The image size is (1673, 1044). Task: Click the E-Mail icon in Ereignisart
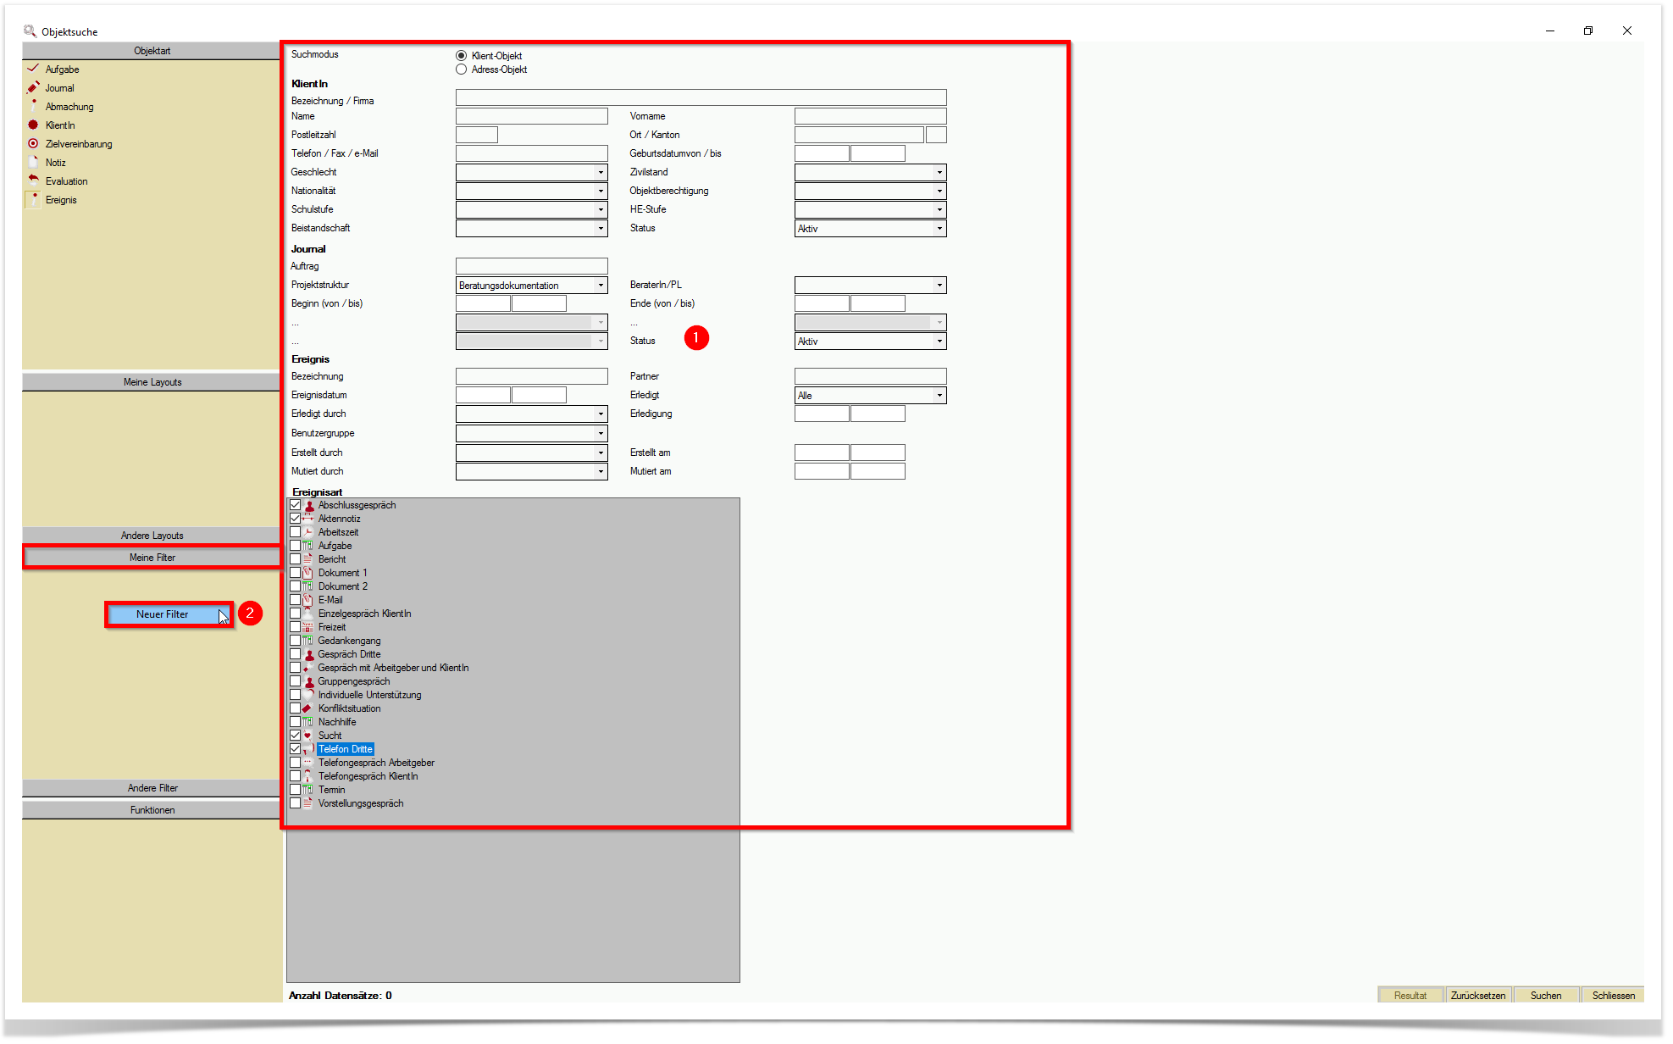coord(308,600)
